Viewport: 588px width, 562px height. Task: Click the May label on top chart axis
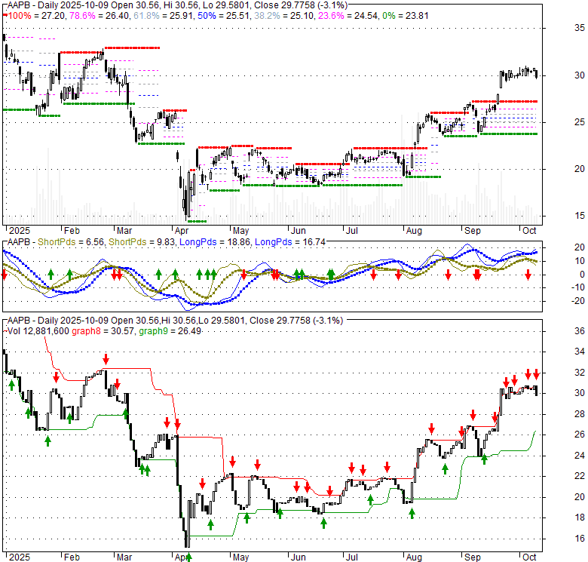pyautogui.click(x=240, y=231)
